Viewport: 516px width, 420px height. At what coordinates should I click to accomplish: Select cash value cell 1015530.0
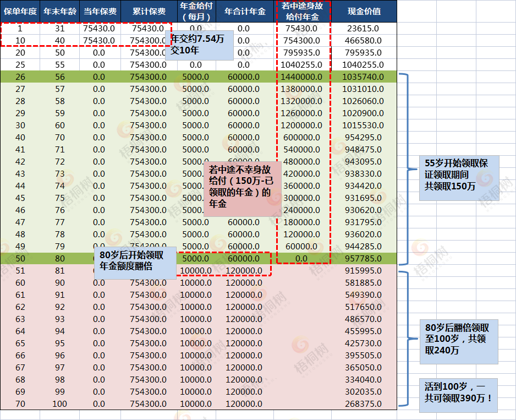(363, 125)
